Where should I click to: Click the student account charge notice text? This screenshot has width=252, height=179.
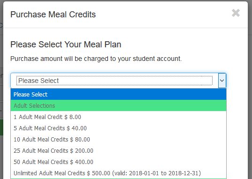96,59
